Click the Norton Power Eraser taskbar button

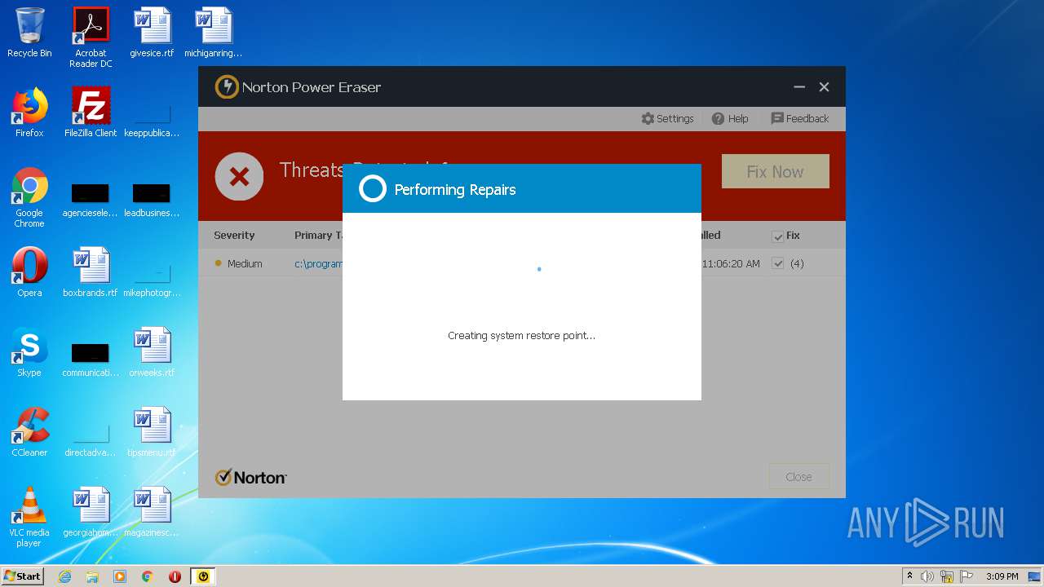click(203, 576)
